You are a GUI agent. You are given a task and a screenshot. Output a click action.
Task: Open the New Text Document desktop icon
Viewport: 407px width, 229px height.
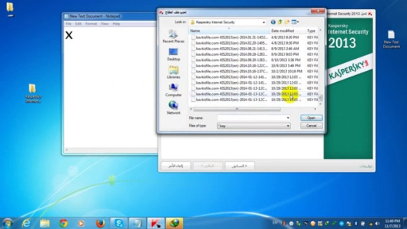[x=391, y=39]
